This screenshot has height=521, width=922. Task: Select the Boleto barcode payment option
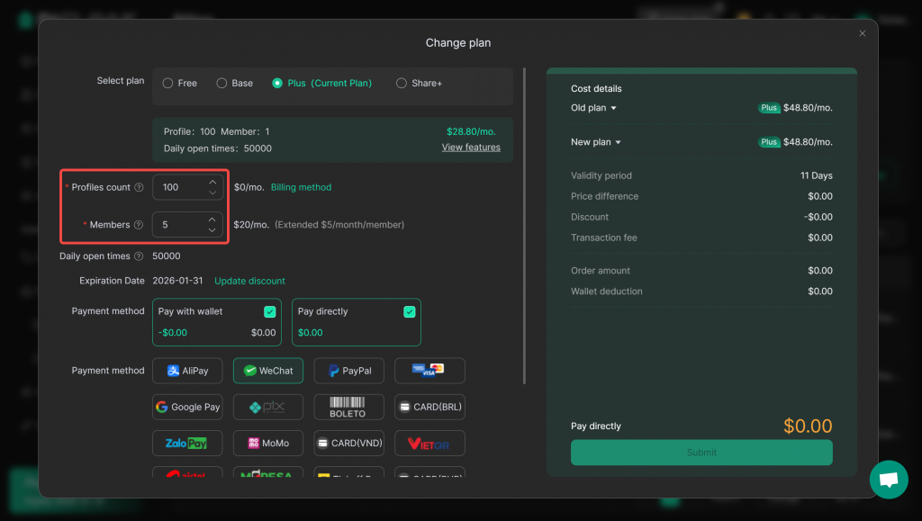[x=349, y=407]
